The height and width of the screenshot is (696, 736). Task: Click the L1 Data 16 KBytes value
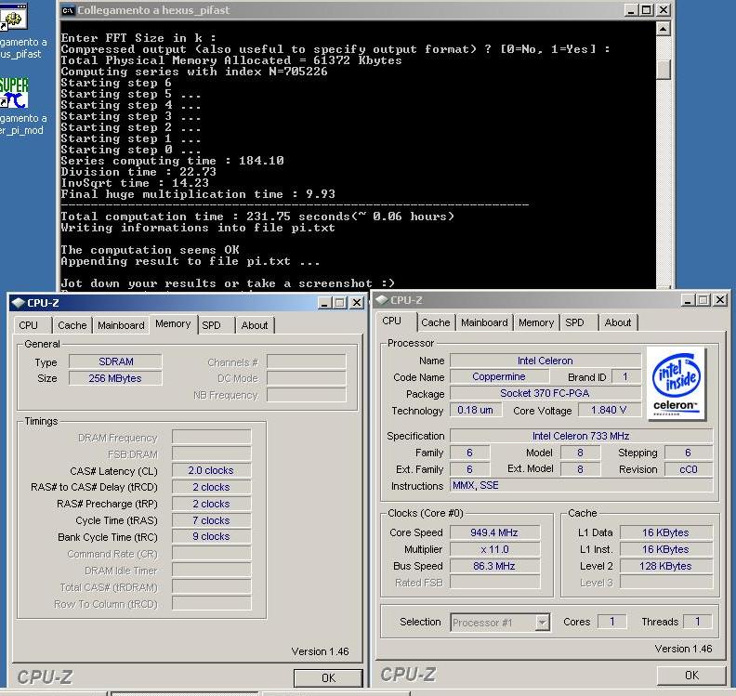[666, 532]
